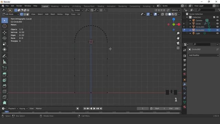Screen dimensions: 220x124
Task: Enable wireframe viewport shading
Action: (166, 14)
